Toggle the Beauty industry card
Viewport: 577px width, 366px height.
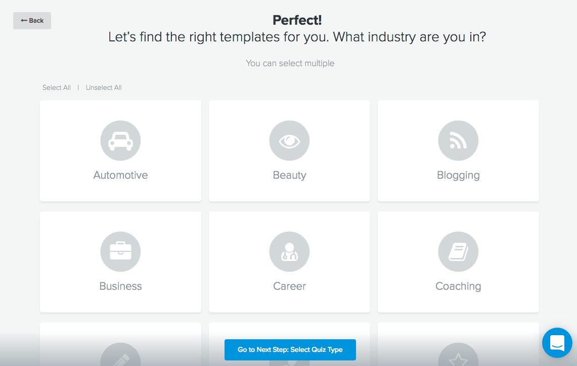(289, 151)
